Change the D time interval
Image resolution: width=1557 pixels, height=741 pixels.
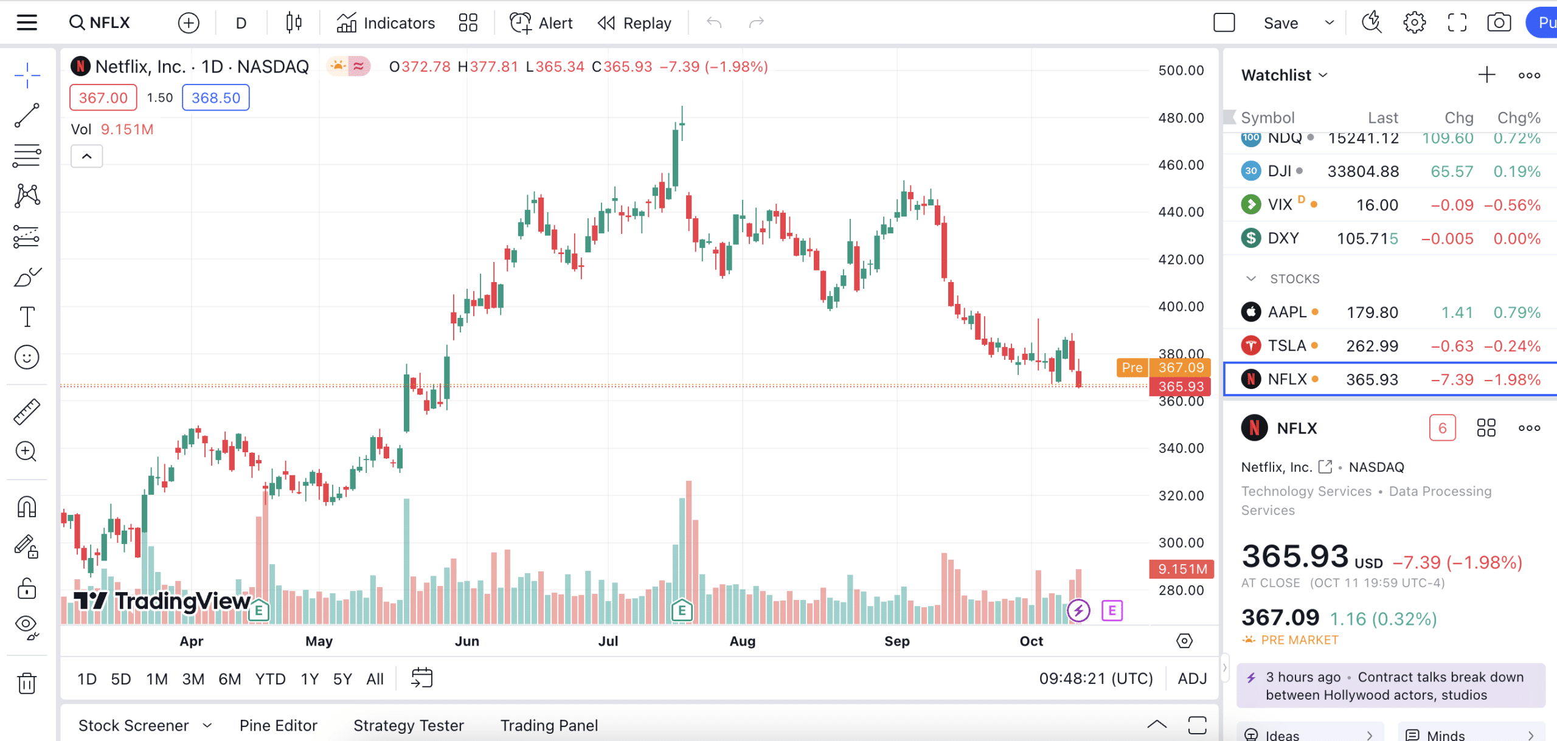[241, 23]
